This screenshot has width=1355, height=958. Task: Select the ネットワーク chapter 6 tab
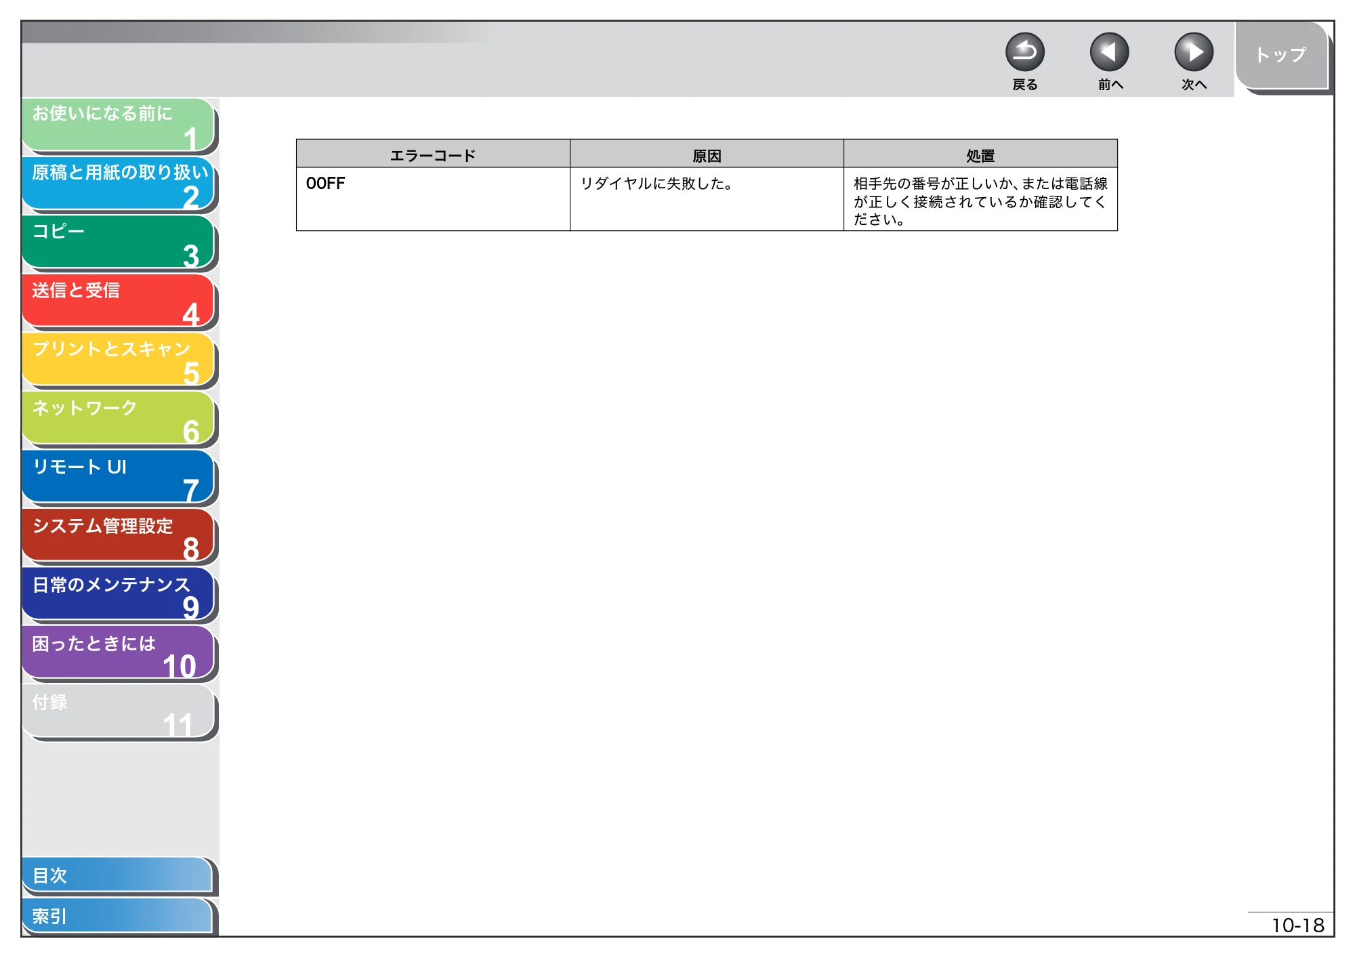pyautogui.click(x=119, y=419)
